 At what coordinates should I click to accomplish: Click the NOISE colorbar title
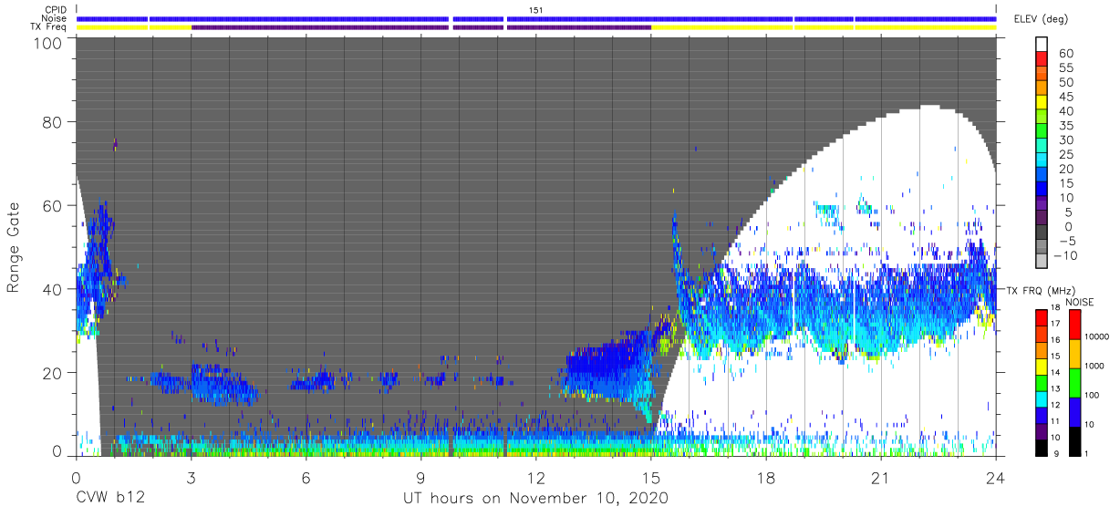1079,302
